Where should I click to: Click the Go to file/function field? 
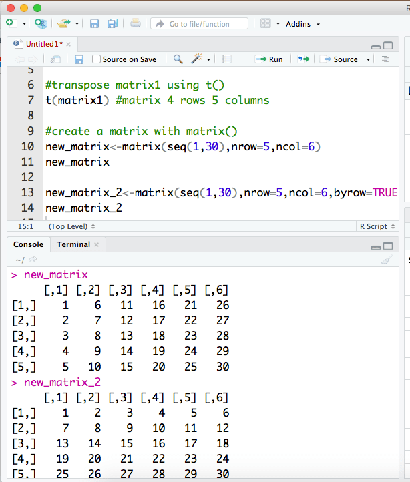pos(199,24)
